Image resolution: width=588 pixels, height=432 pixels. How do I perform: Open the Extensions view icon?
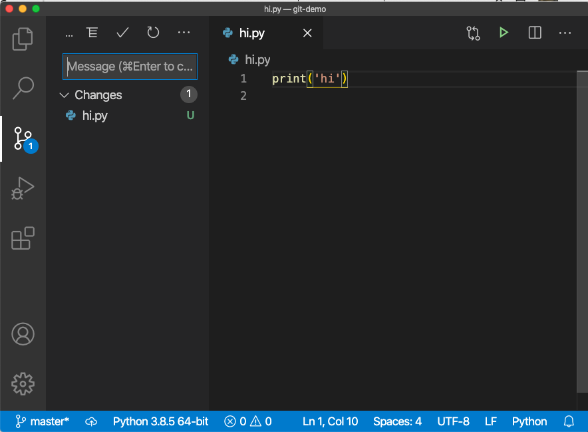(23, 238)
